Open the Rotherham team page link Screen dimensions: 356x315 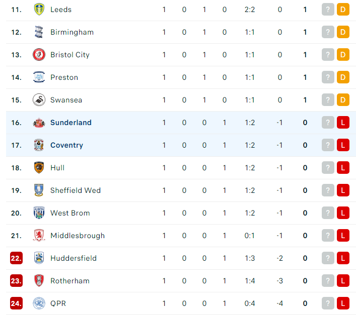click(x=70, y=281)
